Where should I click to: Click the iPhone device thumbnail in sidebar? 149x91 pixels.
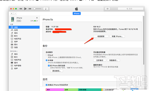(x=12, y=19)
